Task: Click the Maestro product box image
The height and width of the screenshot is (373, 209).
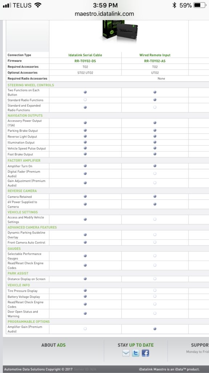Action: 120,31
